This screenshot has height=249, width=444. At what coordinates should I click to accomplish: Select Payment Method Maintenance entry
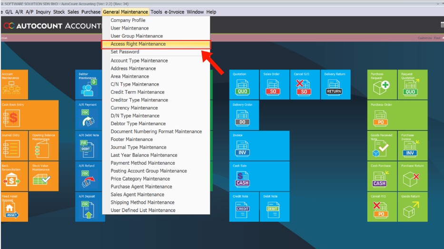pos(156,163)
